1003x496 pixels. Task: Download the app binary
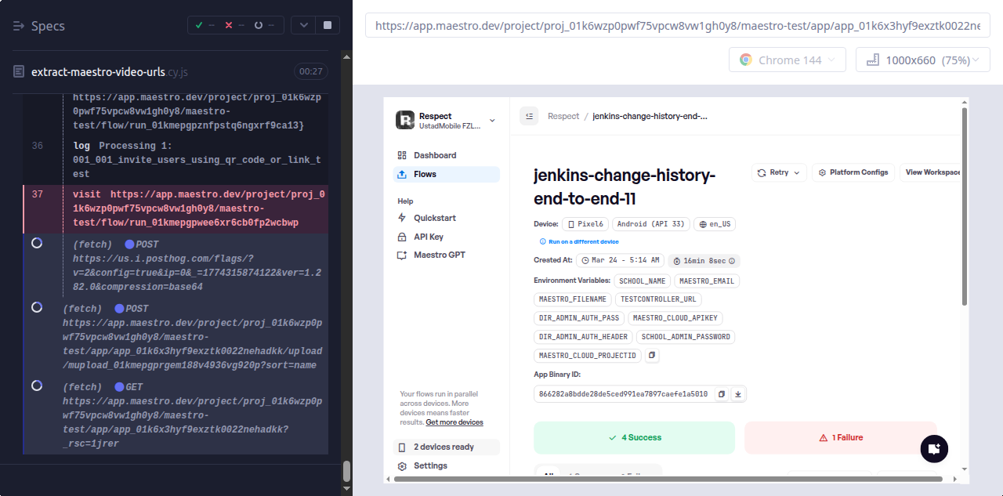coord(738,394)
